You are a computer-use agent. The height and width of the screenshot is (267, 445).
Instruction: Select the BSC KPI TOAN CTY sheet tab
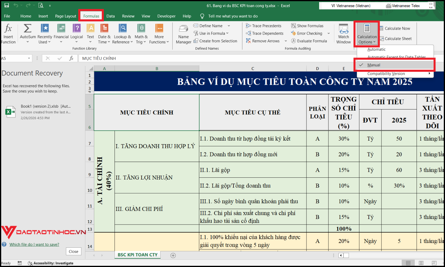click(137, 255)
